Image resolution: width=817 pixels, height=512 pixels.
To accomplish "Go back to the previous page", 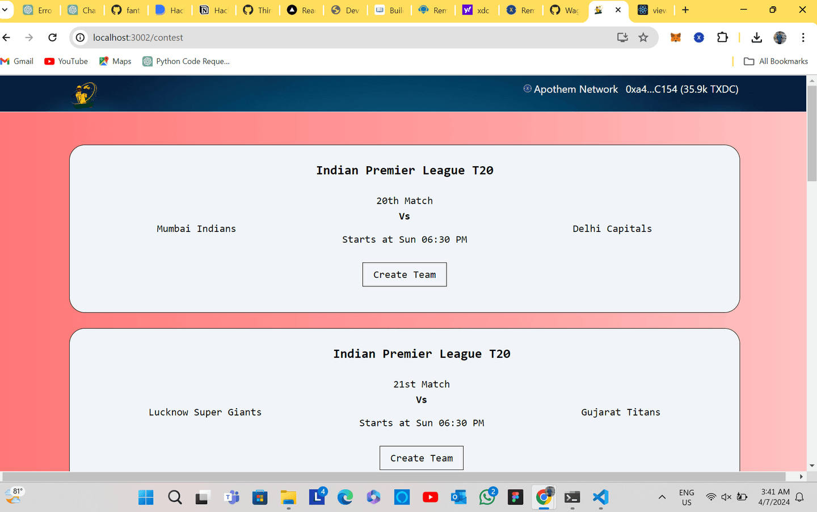I will tap(7, 37).
